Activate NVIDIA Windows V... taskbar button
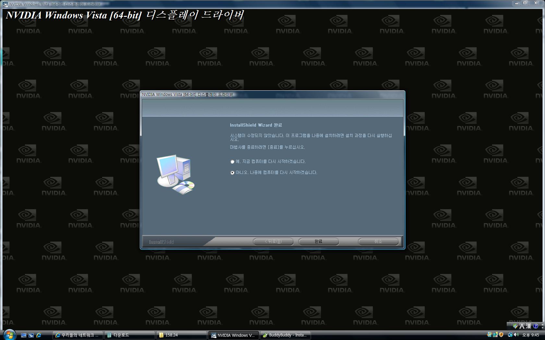The height and width of the screenshot is (340, 545). pos(234,335)
